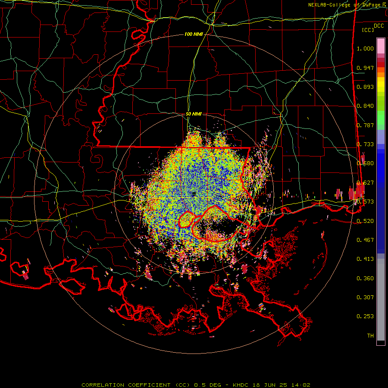This screenshot has height=388, width=388.
Task: Click the 0.947 scale value
Action: 365,68
